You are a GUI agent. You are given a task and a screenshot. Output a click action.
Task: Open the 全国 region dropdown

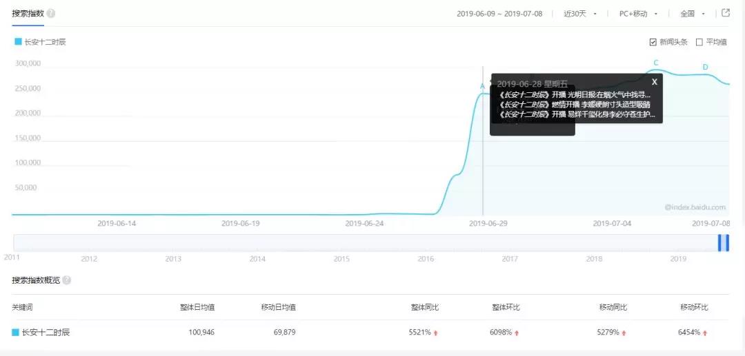[x=693, y=14]
